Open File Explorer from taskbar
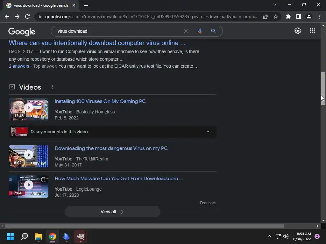The width and height of the screenshot is (326, 244). click(39, 236)
